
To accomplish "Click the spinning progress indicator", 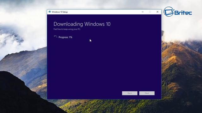I will click(x=56, y=37).
